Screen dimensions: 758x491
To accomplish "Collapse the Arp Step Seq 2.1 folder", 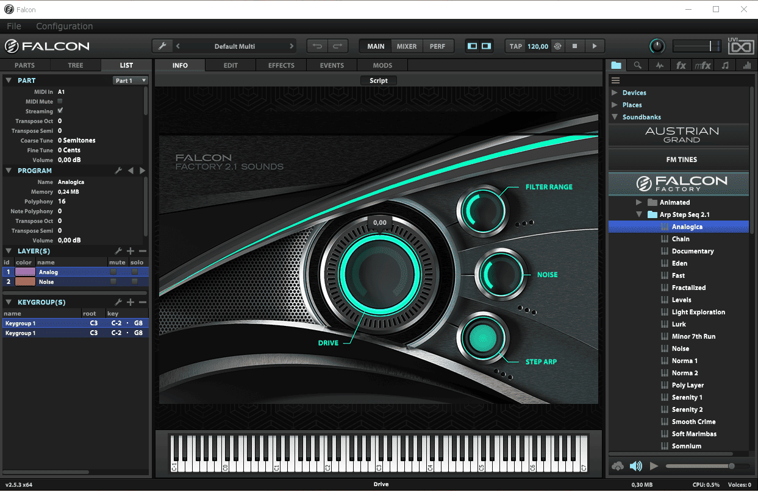I will pyautogui.click(x=639, y=214).
